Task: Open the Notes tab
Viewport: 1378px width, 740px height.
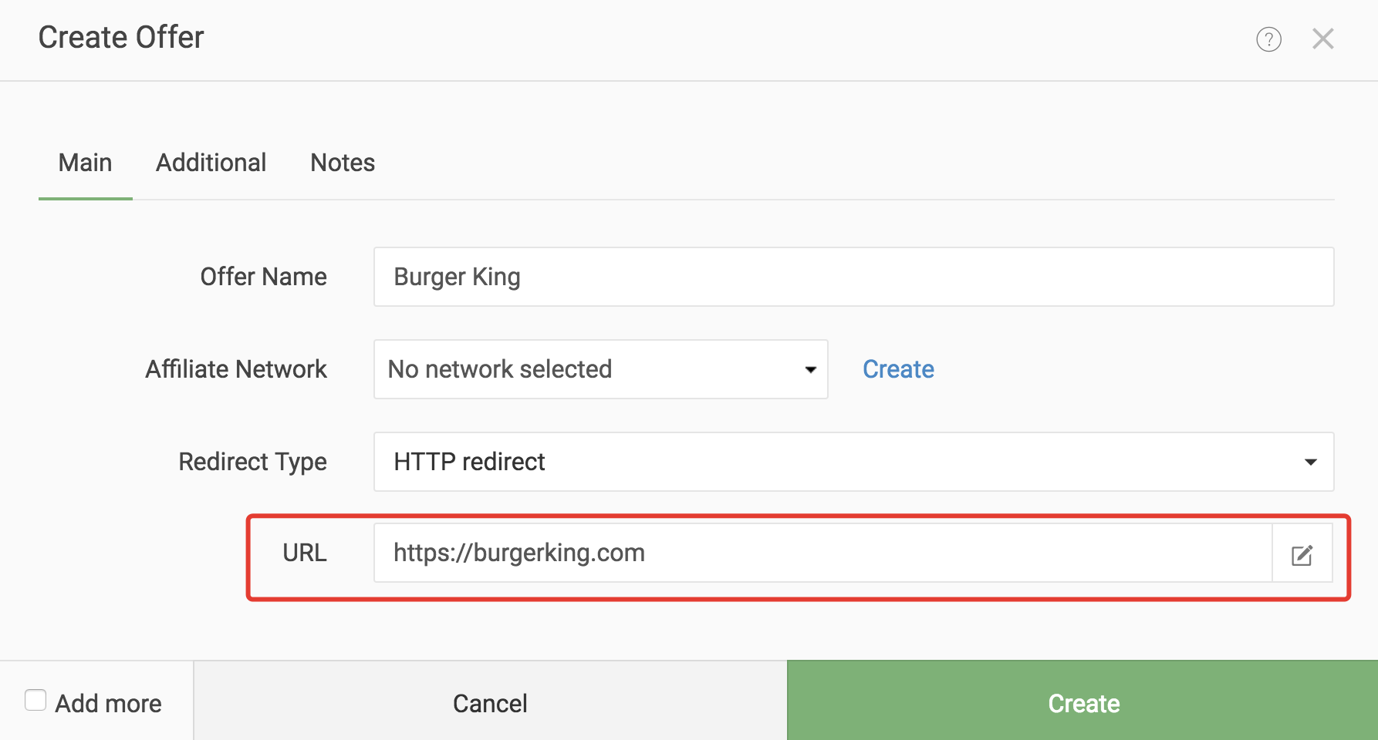Action: (x=343, y=163)
